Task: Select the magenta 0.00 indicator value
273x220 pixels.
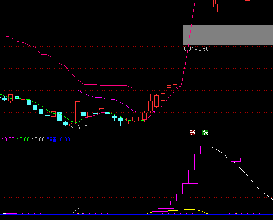Action: (x=9, y=139)
